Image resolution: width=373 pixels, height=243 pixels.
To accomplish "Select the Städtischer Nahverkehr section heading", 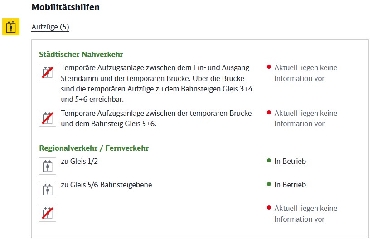I will click(x=81, y=54).
